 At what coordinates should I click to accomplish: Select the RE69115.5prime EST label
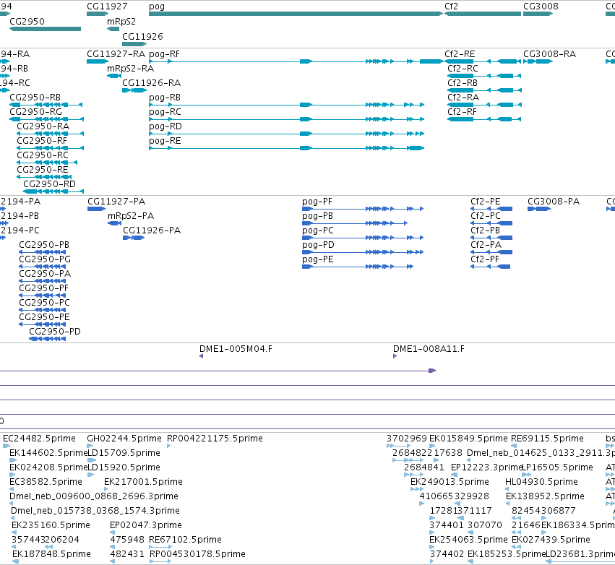point(547,439)
